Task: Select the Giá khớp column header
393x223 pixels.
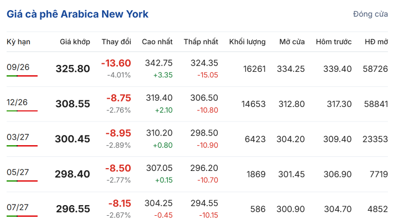Action: 75,42
